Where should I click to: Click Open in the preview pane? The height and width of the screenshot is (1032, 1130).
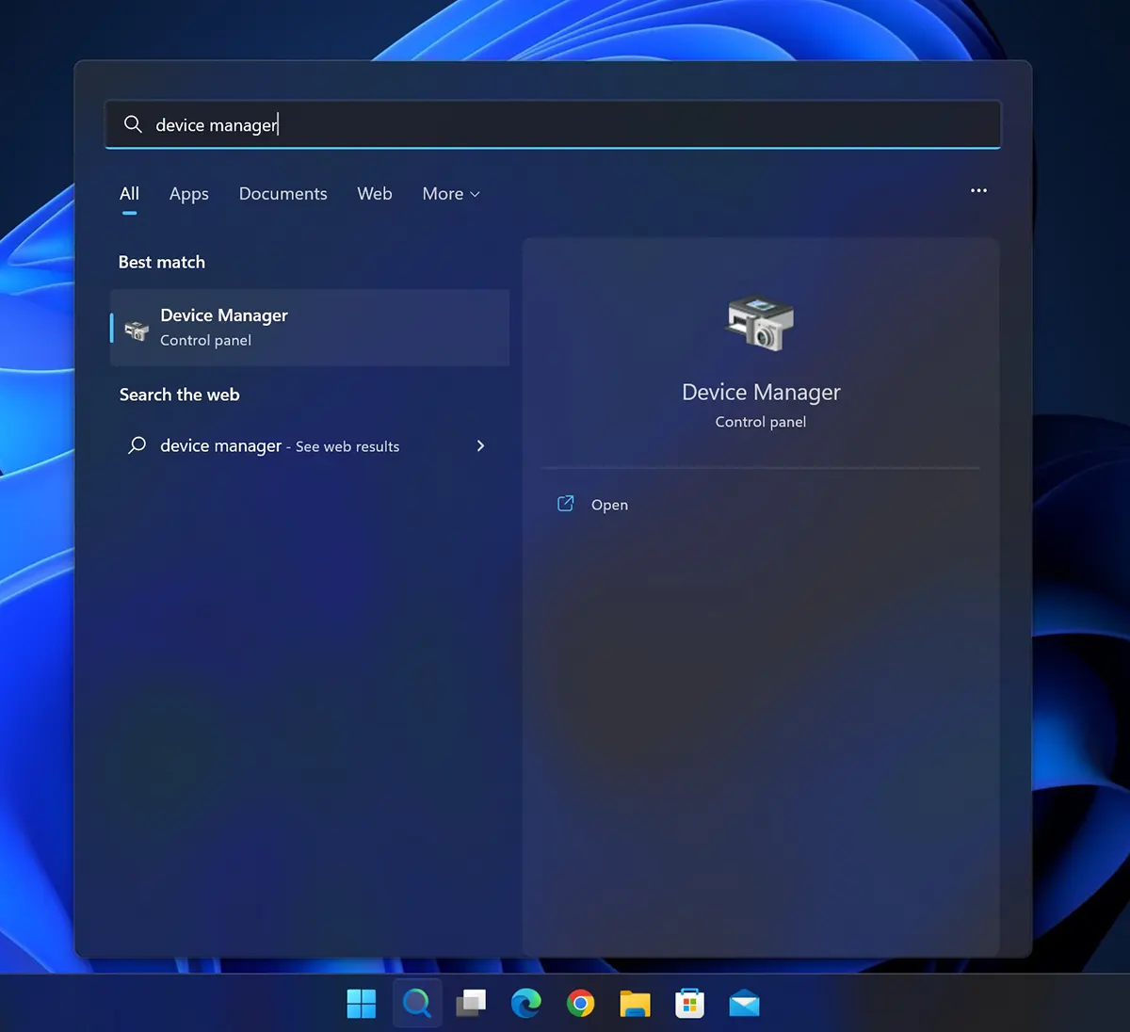click(609, 505)
